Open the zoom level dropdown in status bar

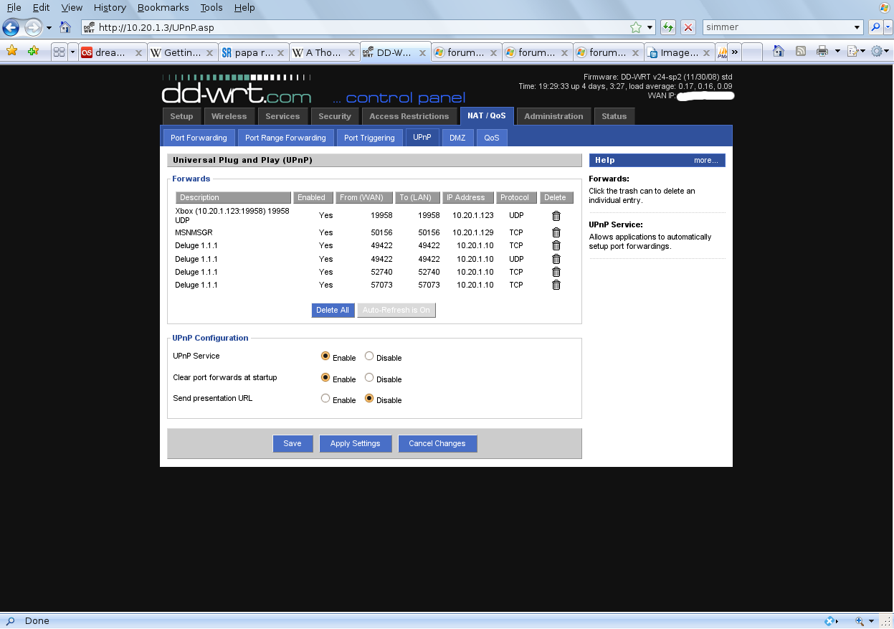tap(872, 621)
